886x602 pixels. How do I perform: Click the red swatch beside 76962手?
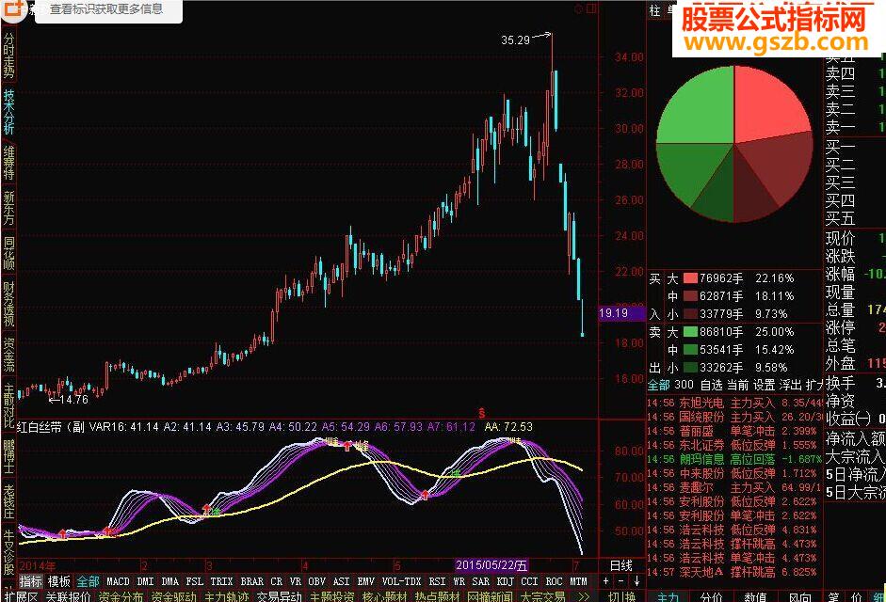[x=690, y=277]
